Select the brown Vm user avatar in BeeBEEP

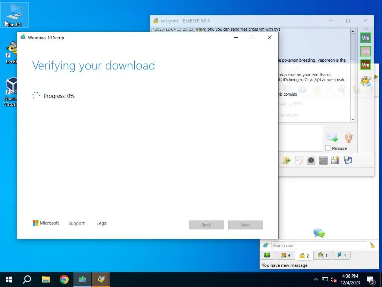tap(366, 65)
